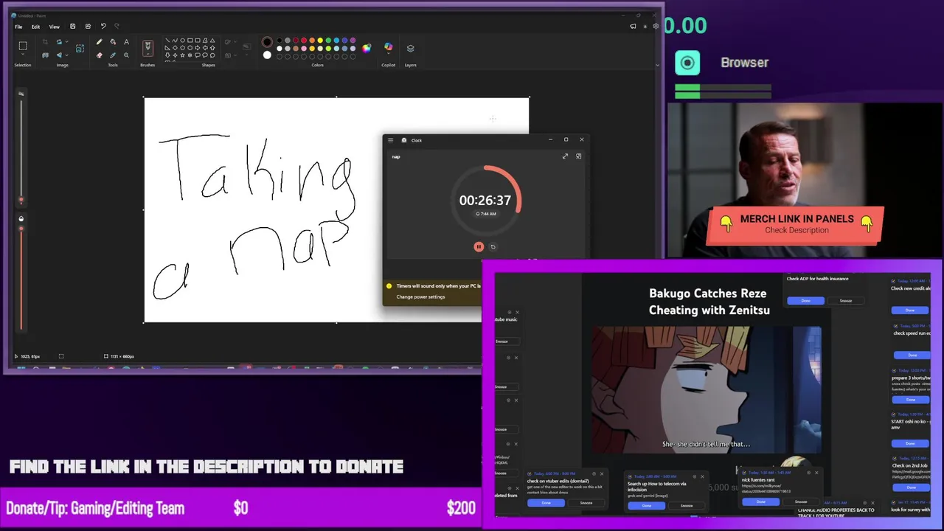Viewport: 944px width, 531px height.
Task: Open the shape Fill dropdown
Action: (x=235, y=55)
